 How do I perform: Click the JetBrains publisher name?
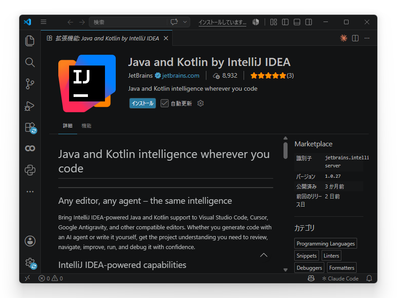[x=140, y=75]
